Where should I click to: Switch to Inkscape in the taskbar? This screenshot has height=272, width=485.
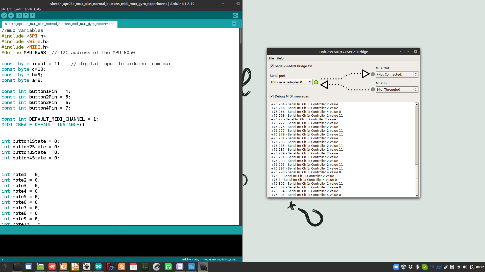(87, 267)
